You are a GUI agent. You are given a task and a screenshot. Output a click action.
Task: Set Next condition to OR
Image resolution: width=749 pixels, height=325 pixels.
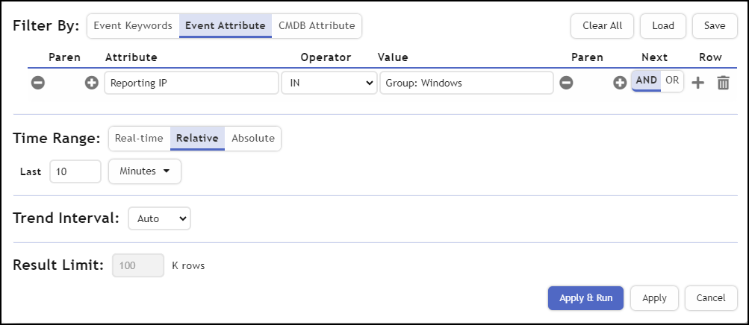pos(672,81)
